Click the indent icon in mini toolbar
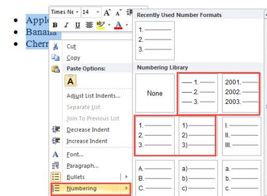The width and height of the screenshot is (267, 196). 129,12
